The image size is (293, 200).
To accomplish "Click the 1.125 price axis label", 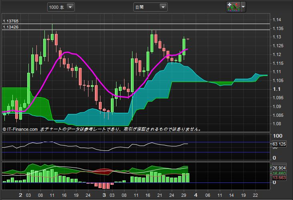I will click(278, 46).
